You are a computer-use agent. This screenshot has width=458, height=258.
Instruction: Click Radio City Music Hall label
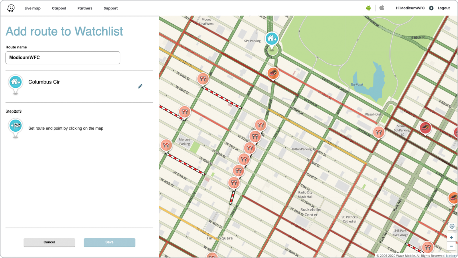[305, 195]
